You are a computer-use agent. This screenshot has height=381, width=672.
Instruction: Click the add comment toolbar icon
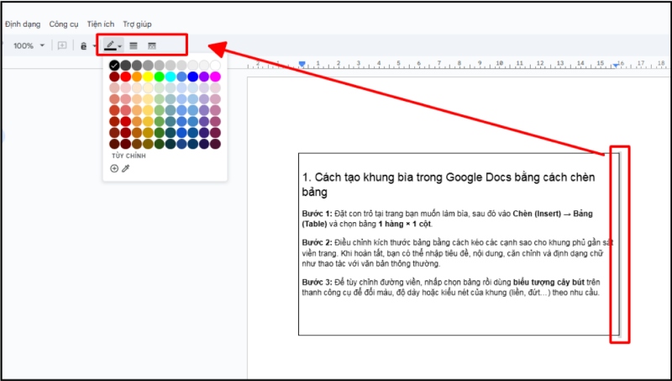click(61, 45)
